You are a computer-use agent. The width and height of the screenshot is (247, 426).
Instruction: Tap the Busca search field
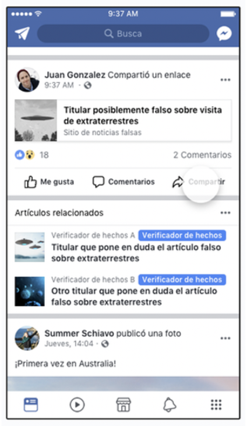tap(123, 34)
